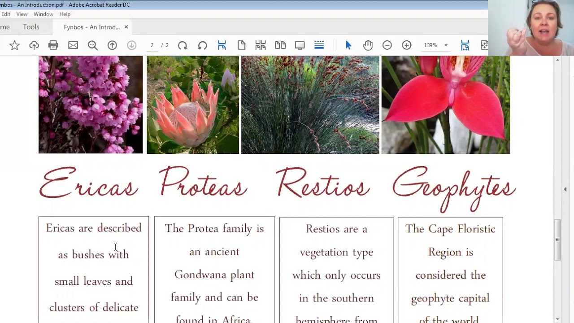Viewport: 574px width, 323px height.
Task: Open the 139% zoom level dropdown
Action: [446, 45]
